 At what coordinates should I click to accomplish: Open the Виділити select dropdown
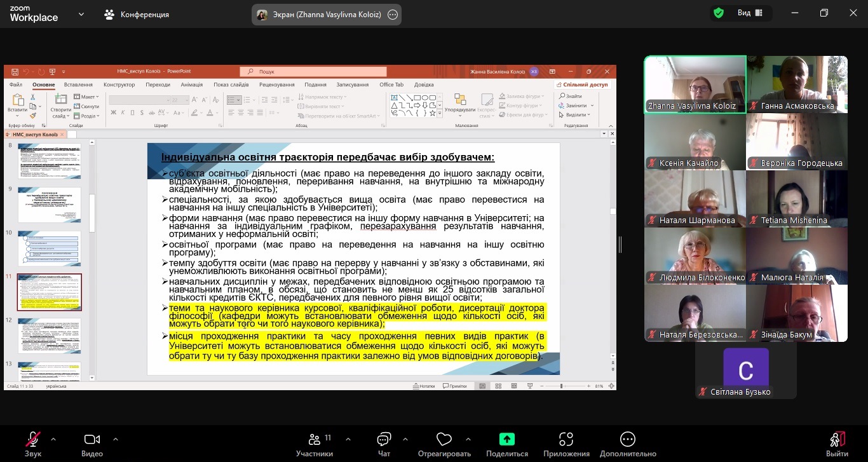(575, 115)
